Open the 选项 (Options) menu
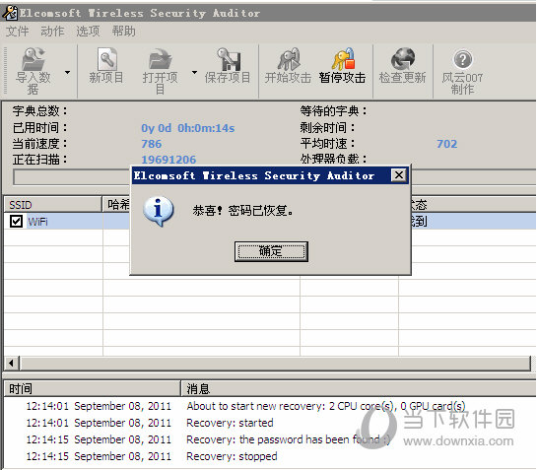Image resolution: width=538 pixels, height=470 pixels. [88, 32]
